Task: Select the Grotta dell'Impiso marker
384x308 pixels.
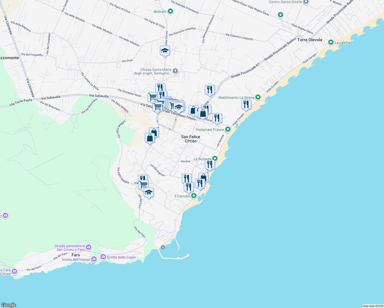Action: click(x=94, y=259)
